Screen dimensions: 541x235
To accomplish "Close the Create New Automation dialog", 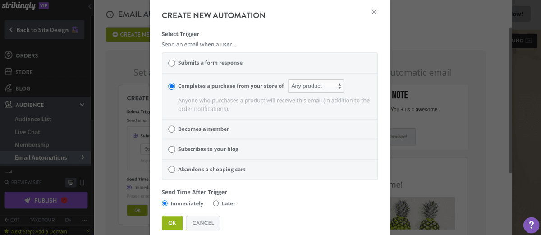I will (374, 12).
